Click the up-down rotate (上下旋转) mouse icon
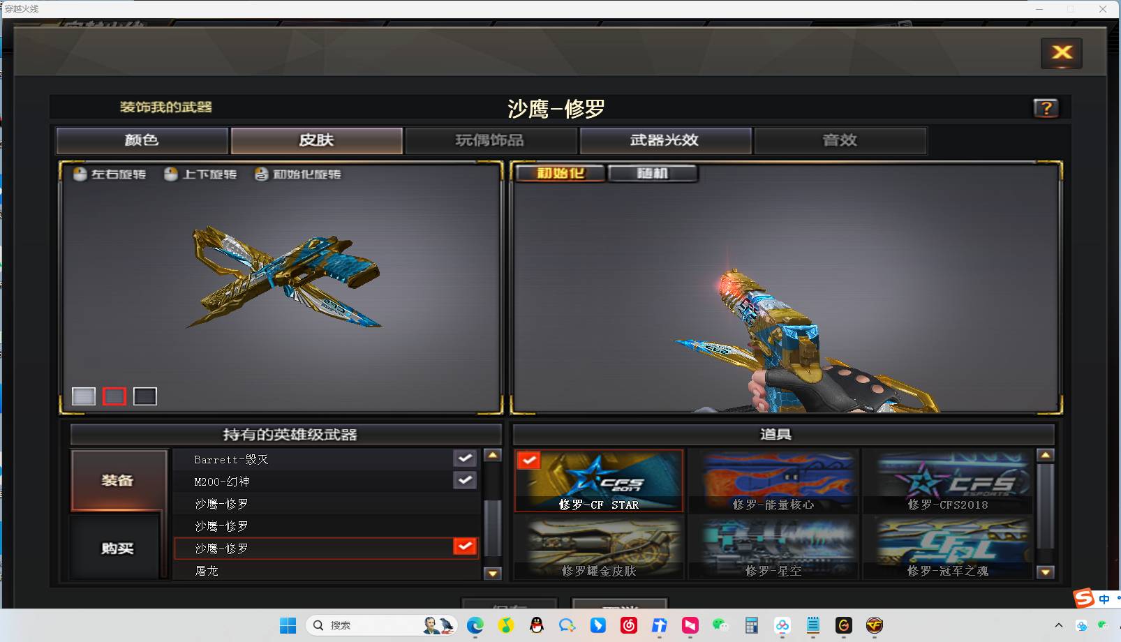The width and height of the screenshot is (1121, 642). pyautogui.click(x=170, y=174)
